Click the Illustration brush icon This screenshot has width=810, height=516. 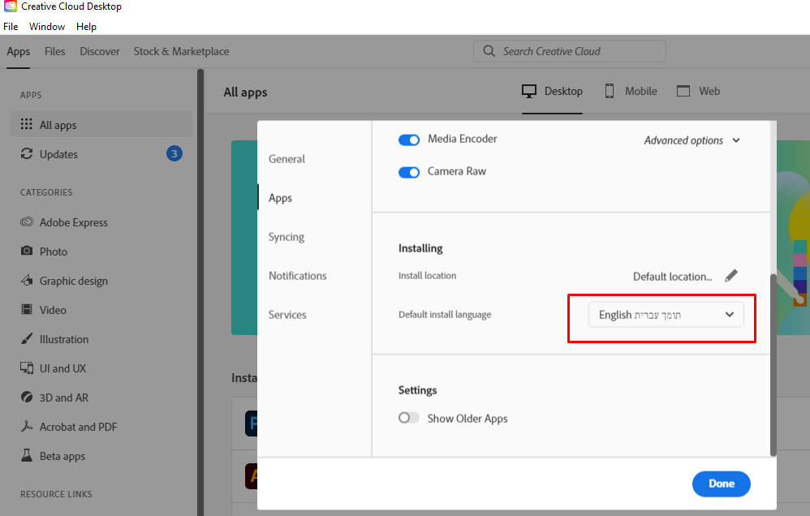(26, 339)
